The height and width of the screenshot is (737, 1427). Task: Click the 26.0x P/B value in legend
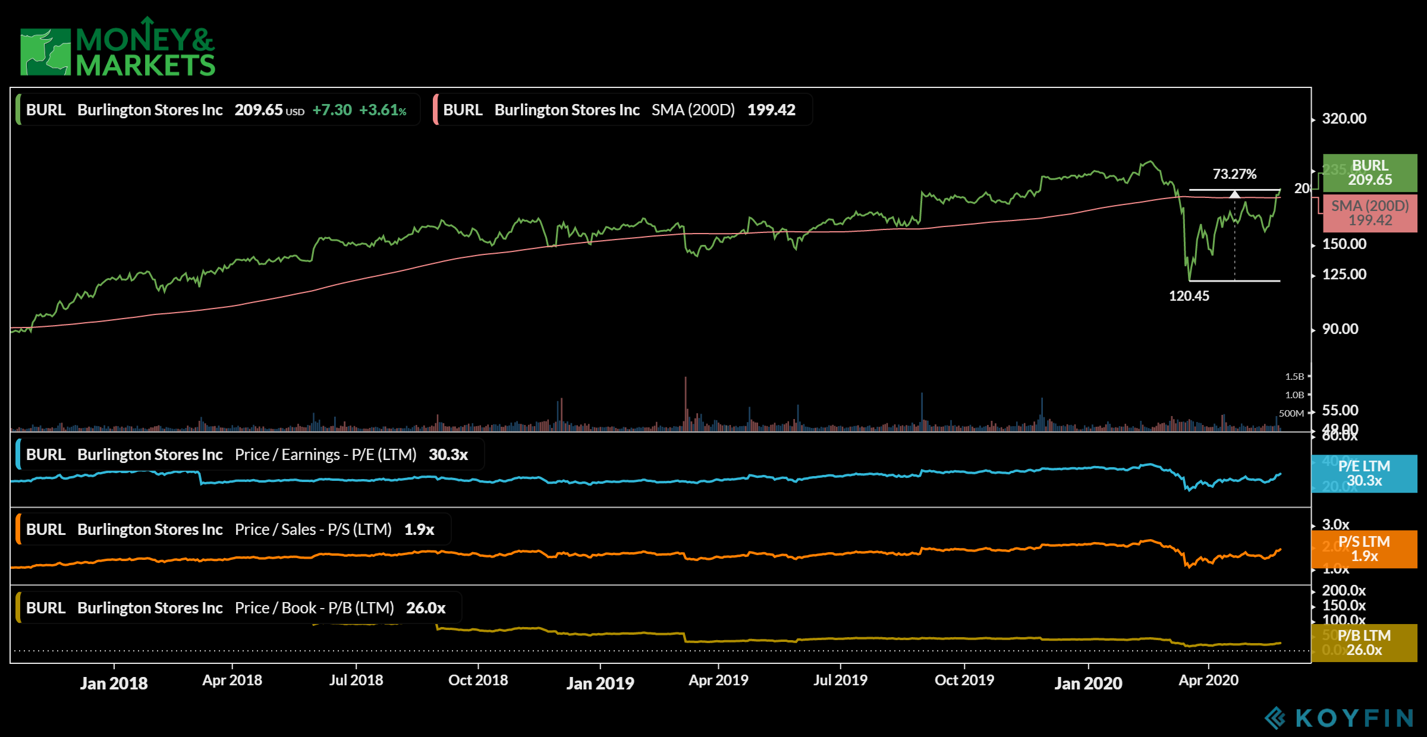426,608
